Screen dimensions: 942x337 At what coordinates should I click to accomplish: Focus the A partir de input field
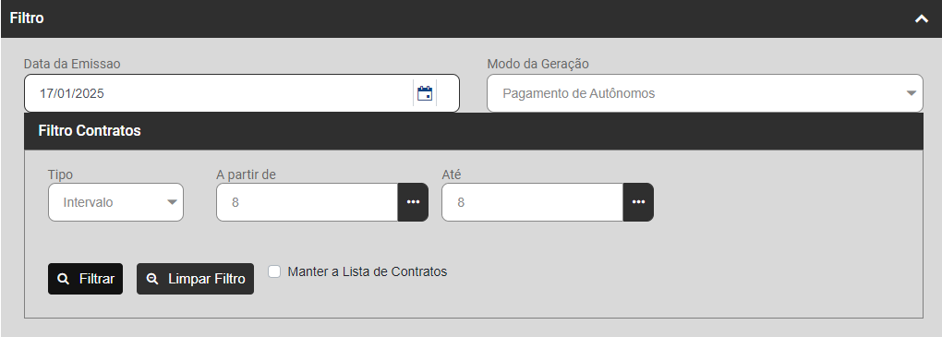307,202
